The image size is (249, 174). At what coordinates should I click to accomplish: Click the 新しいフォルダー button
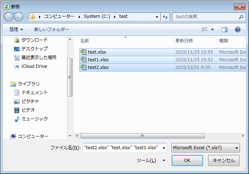[x=51, y=30]
